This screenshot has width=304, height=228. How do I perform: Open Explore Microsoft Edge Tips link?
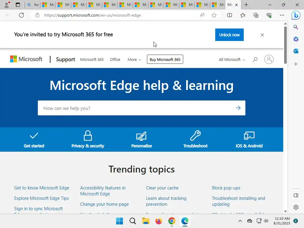(42, 198)
